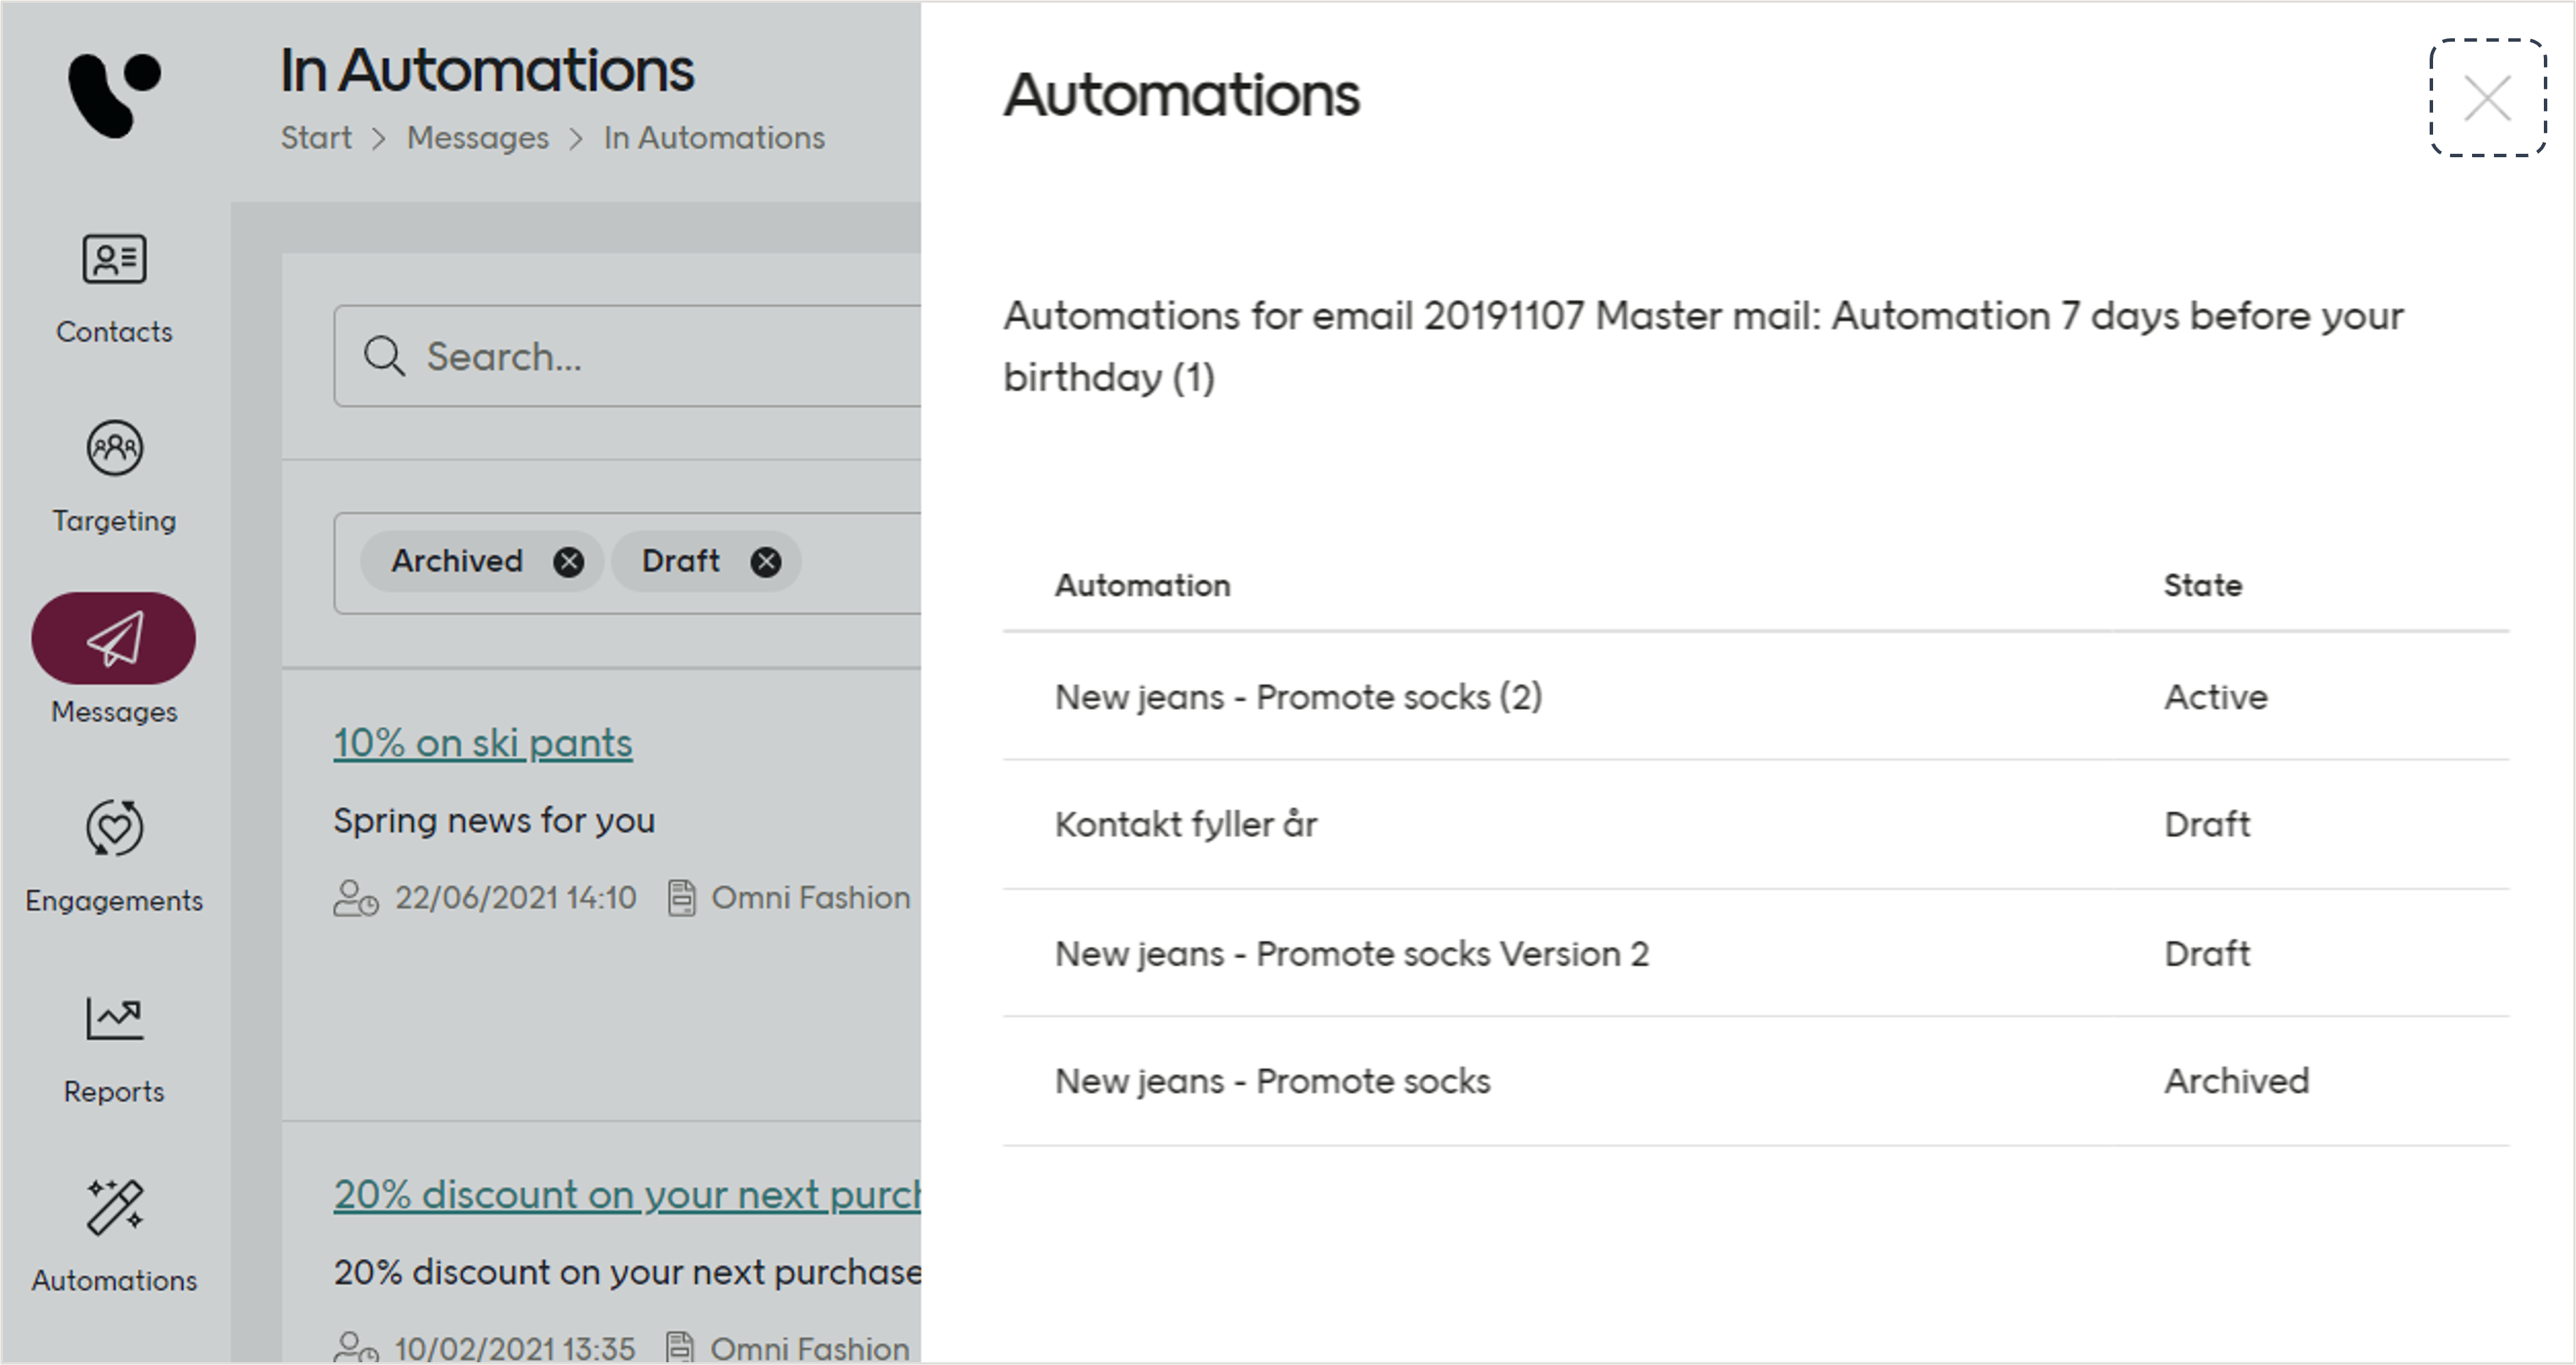Remove the Archived filter chip
Viewport: 2576px width, 1365px height.
coord(569,562)
